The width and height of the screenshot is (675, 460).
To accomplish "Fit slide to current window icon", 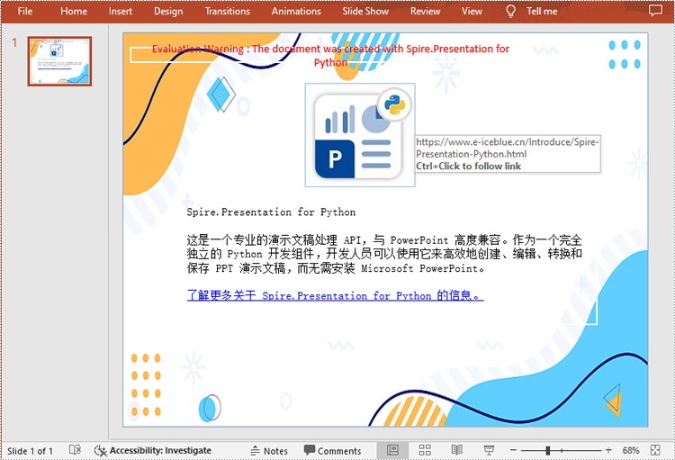I will 655,450.
